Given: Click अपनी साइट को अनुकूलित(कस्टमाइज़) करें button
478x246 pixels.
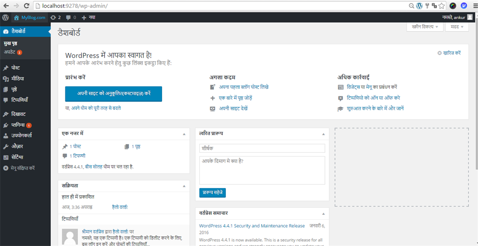Looking at the screenshot, I should coord(113,94).
